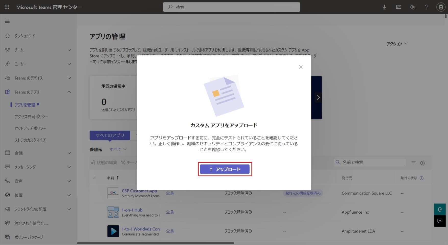Open the 参照元 すべて dropdown filter

coord(118,149)
